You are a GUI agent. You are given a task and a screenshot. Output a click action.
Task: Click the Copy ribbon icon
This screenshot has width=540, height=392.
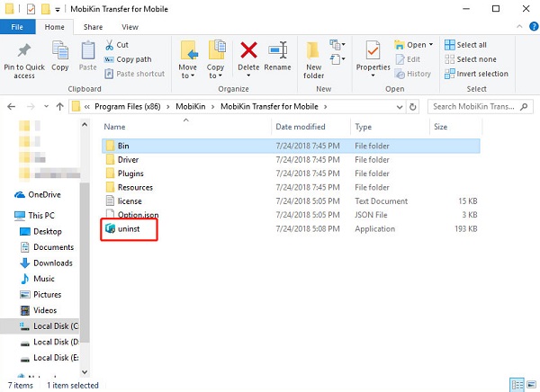[x=60, y=50]
